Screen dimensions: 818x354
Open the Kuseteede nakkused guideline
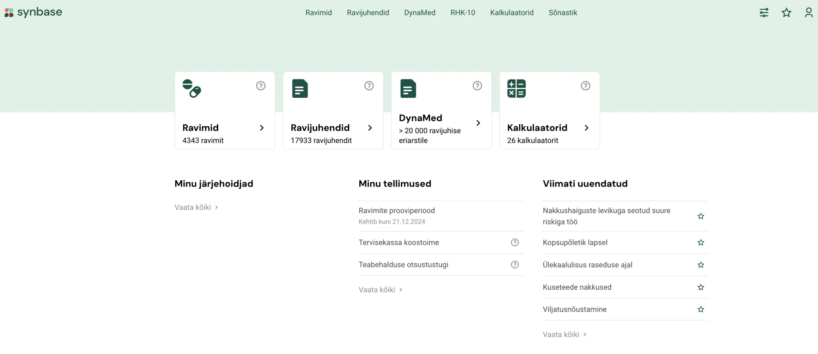tap(577, 287)
